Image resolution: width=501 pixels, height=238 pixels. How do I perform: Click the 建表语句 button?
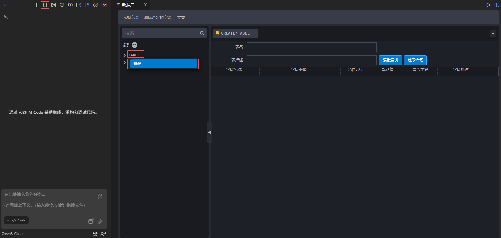[415, 60]
